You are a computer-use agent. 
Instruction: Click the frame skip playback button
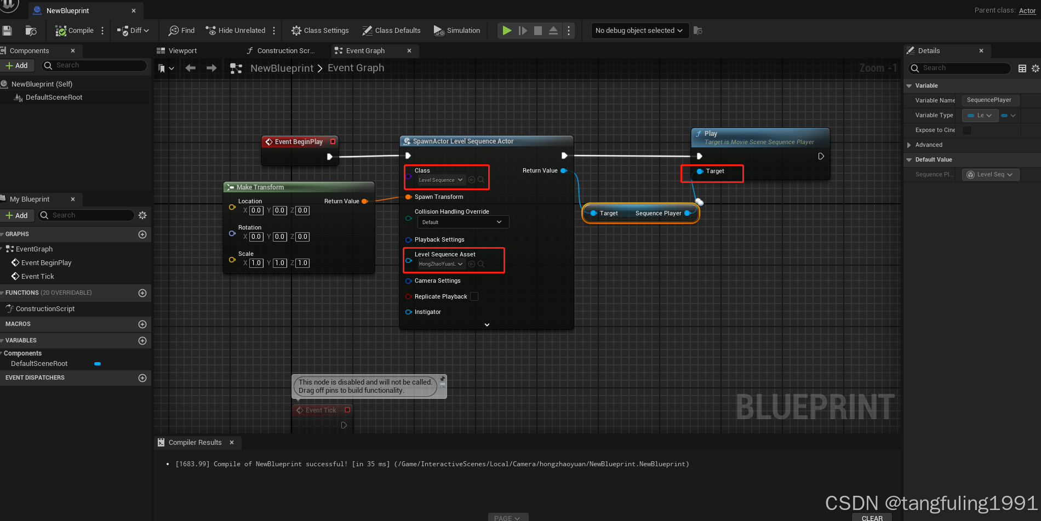pyautogui.click(x=523, y=31)
